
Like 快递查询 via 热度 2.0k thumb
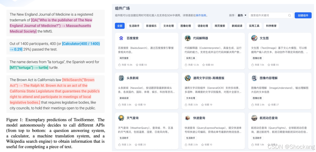[x=186, y=145]
